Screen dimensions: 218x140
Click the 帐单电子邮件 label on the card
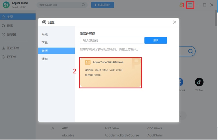(93, 75)
